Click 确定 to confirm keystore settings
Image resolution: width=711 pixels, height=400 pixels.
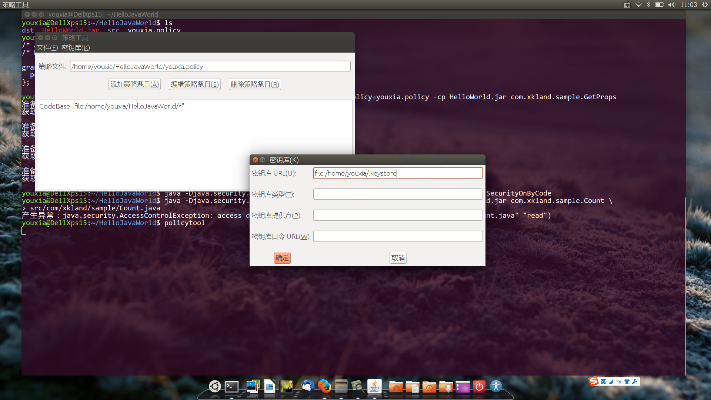tap(282, 257)
